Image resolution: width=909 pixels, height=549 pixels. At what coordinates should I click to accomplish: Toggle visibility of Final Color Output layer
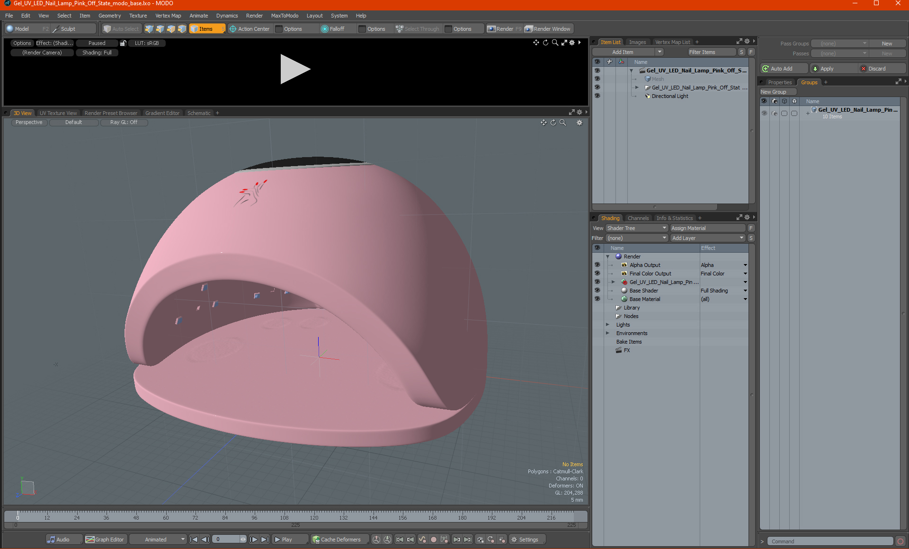click(x=597, y=274)
